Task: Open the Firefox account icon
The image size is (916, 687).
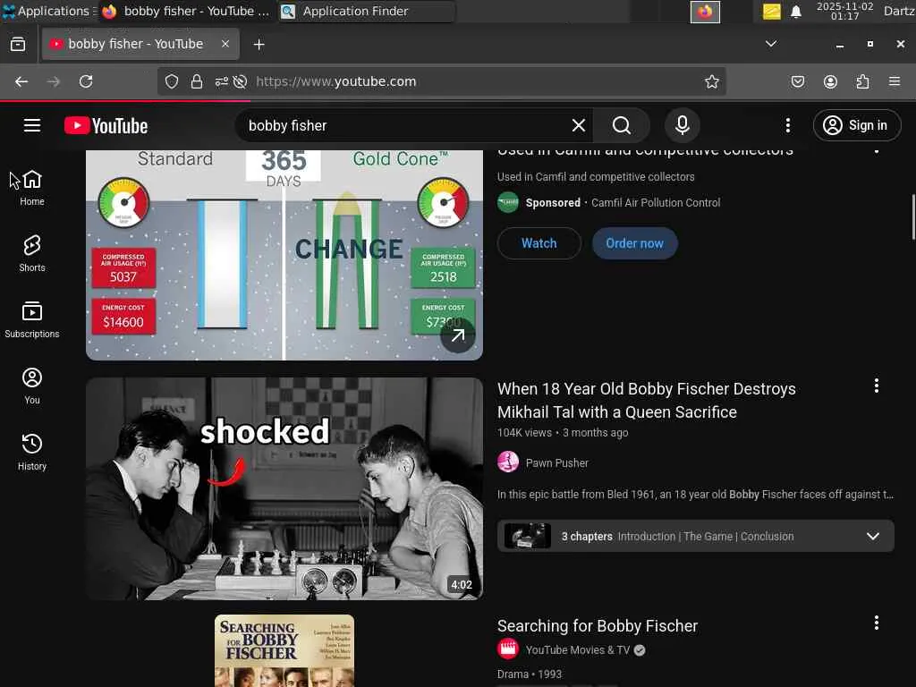Action: pos(830,81)
